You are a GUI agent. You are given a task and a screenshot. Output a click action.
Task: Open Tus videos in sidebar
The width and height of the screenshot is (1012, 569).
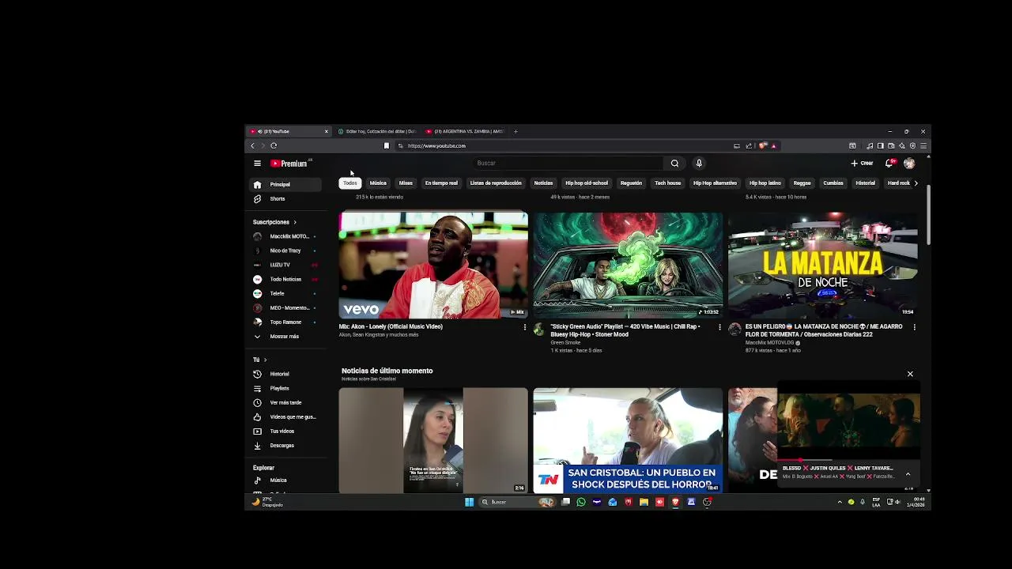[x=285, y=431]
